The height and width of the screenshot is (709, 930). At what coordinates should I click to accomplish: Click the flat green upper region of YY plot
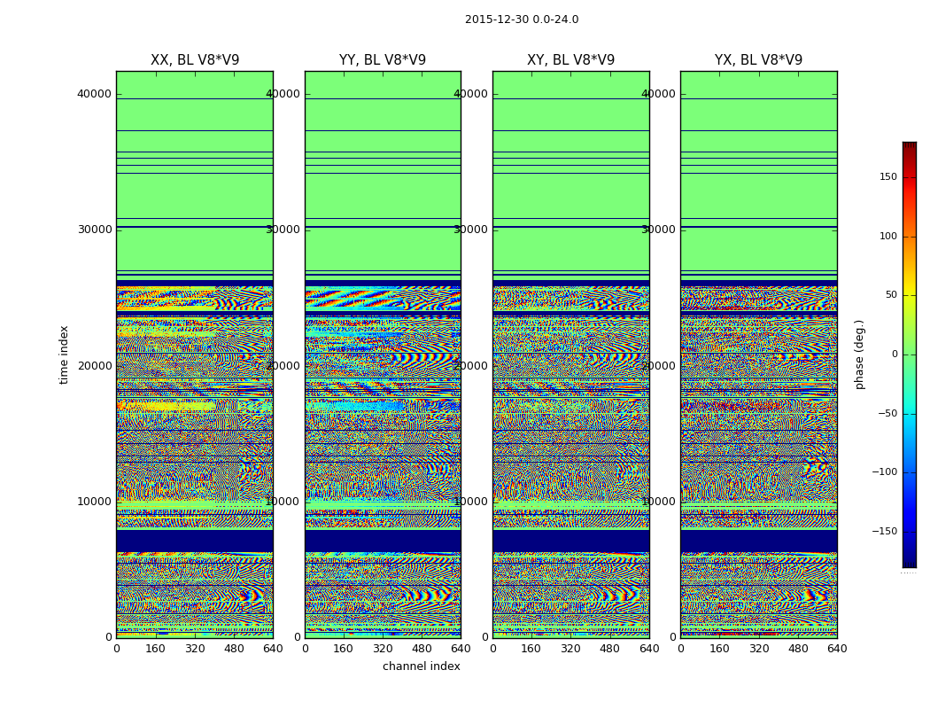[x=383, y=195]
